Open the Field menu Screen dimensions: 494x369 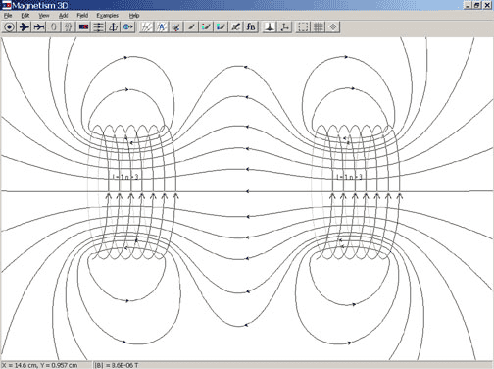click(x=82, y=16)
